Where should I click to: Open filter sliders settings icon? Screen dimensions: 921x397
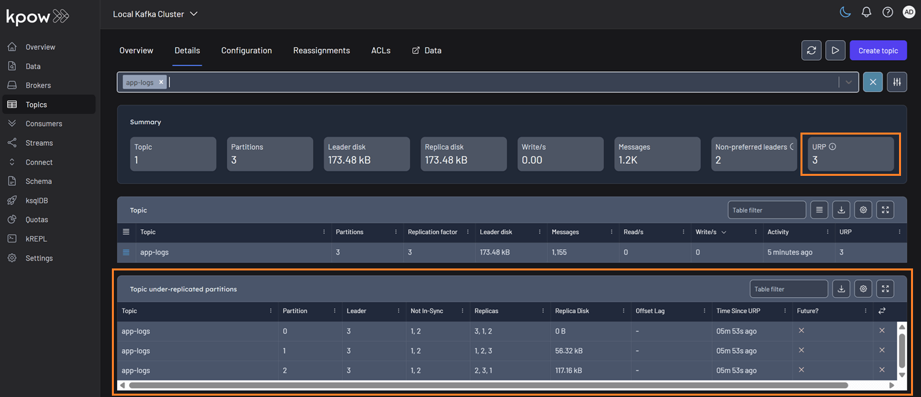coord(897,82)
